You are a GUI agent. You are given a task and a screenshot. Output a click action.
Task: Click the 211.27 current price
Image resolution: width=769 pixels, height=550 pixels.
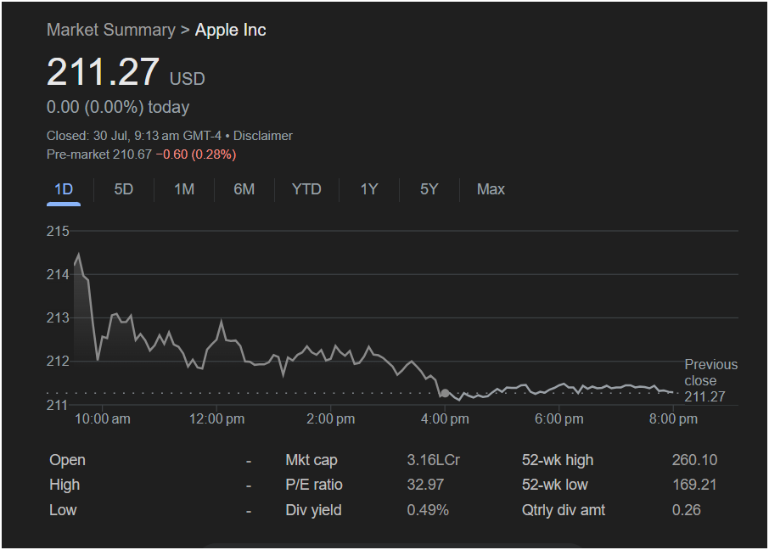tap(103, 72)
